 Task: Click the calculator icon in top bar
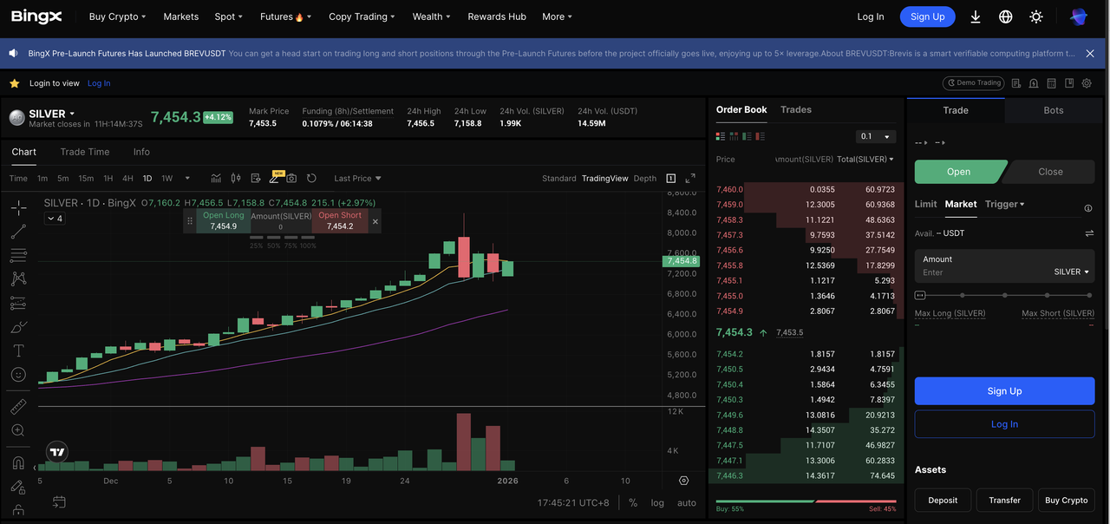(x=1051, y=83)
